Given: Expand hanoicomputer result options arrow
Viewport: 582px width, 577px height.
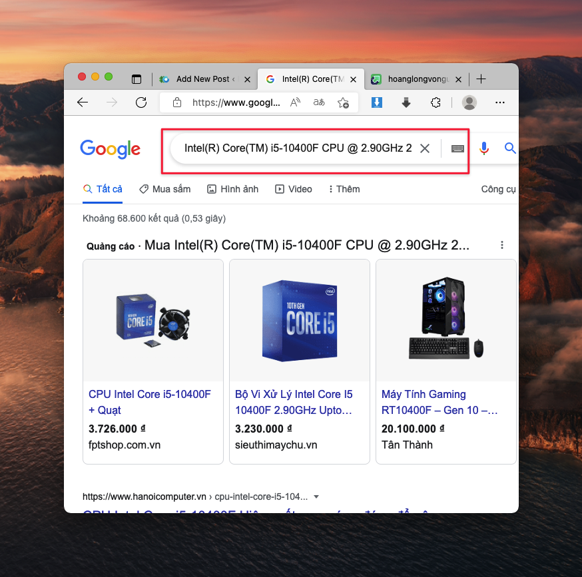Looking at the screenshot, I should (x=316, y=496).
